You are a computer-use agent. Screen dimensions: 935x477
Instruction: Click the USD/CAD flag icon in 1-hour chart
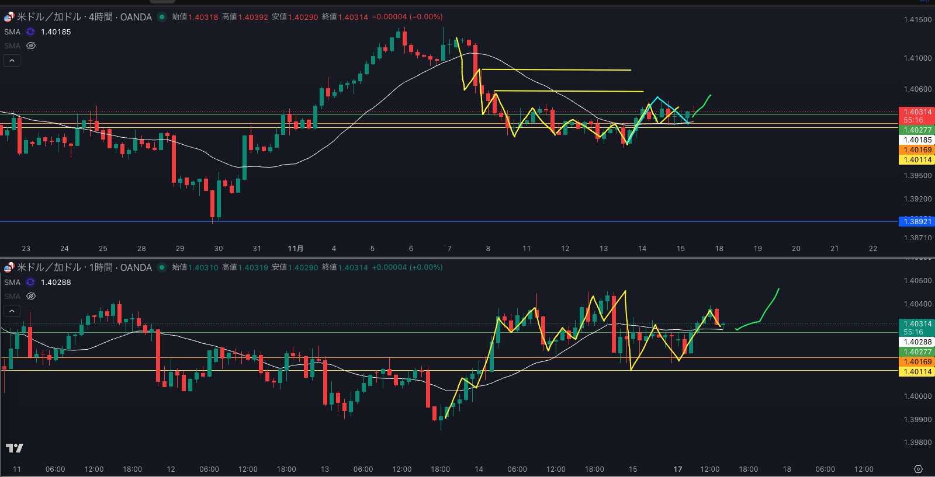point(9,267)
